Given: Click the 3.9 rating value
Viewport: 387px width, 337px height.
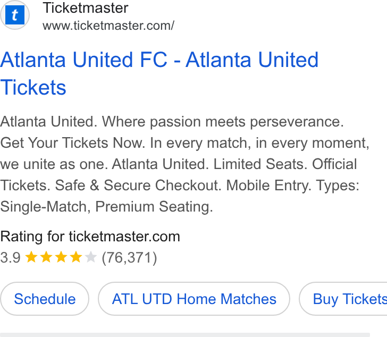Looking at the screenshot, I should pos(11,258).
